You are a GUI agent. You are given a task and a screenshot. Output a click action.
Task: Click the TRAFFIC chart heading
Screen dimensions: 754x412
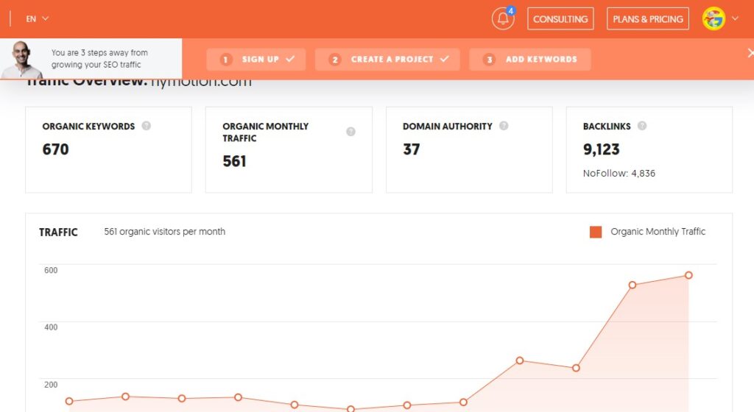pos(58,232)
